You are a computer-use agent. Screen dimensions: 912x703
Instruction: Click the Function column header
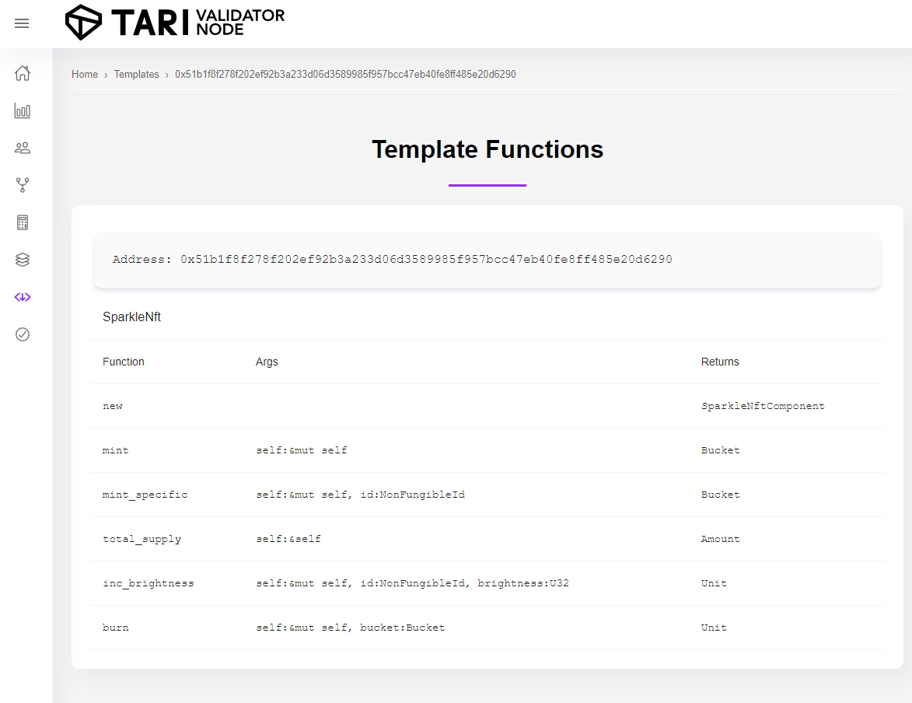(x=123, y=362)
